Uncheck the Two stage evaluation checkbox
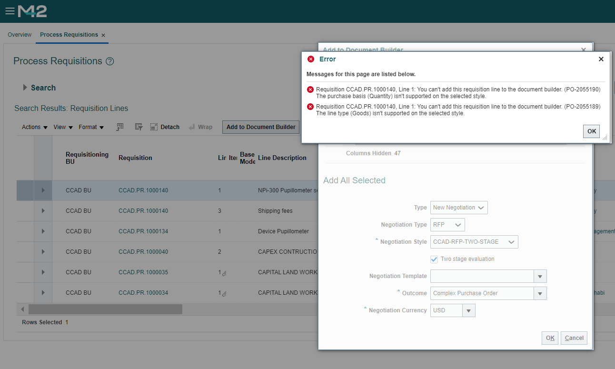 pyautogui.click(x=434, y=259)
